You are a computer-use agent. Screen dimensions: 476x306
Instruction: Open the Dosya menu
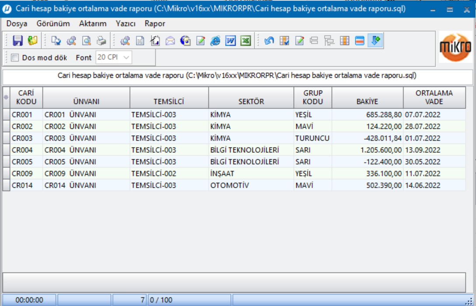[x=17, y=24]
